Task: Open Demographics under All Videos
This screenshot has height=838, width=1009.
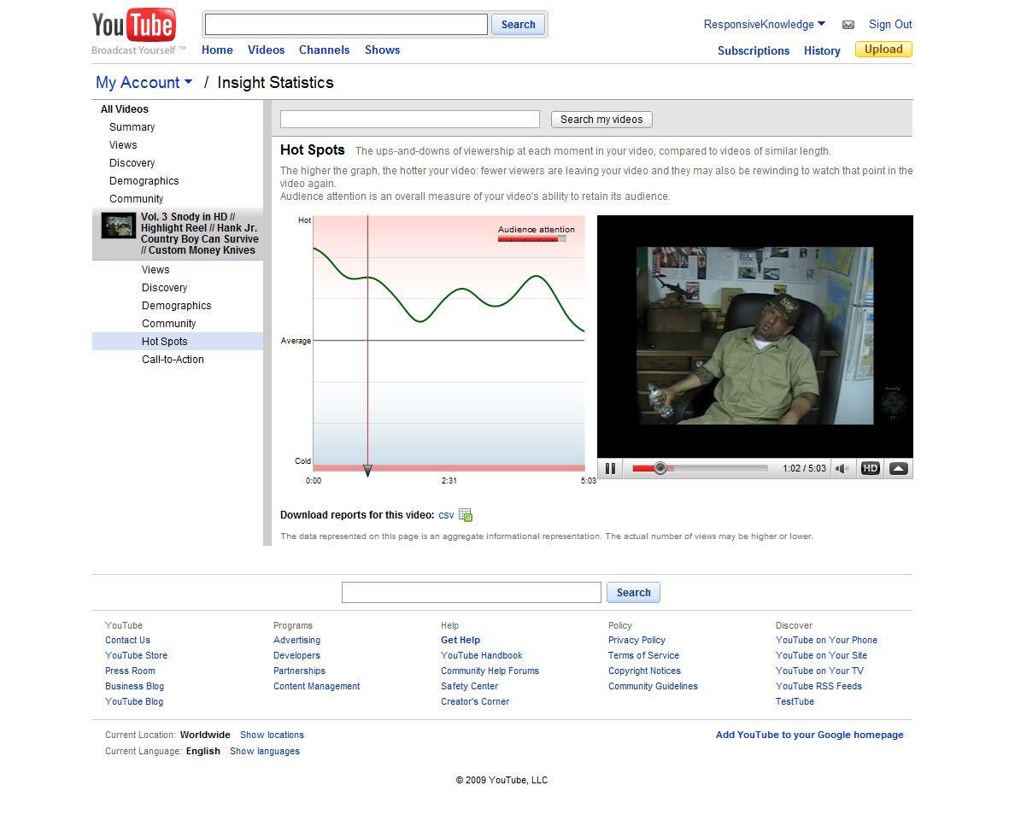Action: point(144,181)
